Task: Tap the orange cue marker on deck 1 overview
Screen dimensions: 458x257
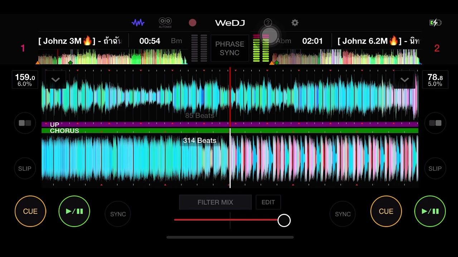Action: point(38,62)
